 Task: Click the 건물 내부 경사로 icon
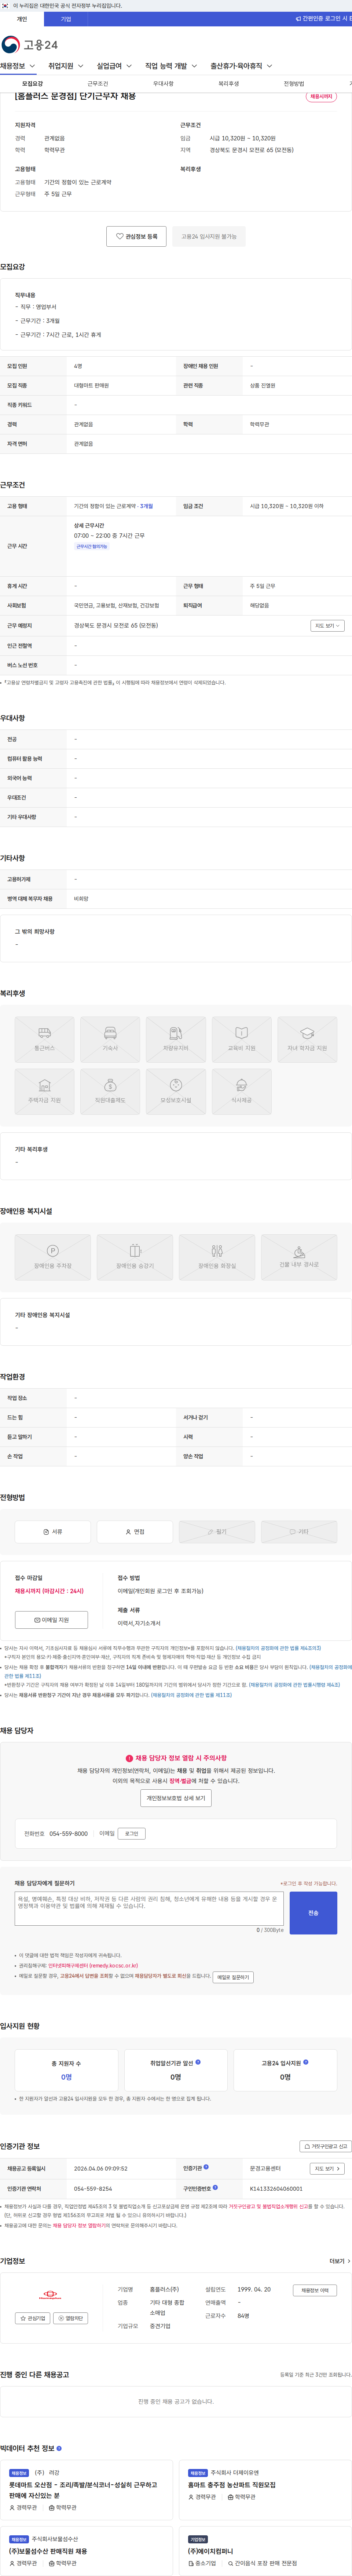[x=299, y=1257]
